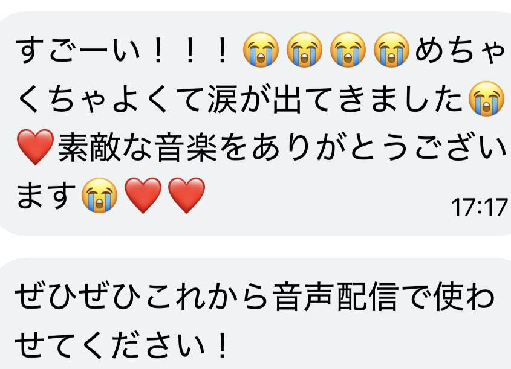Screen dimensions: 511x369
Task: Click the white gap between message bubbles
Action: point(255,246)
